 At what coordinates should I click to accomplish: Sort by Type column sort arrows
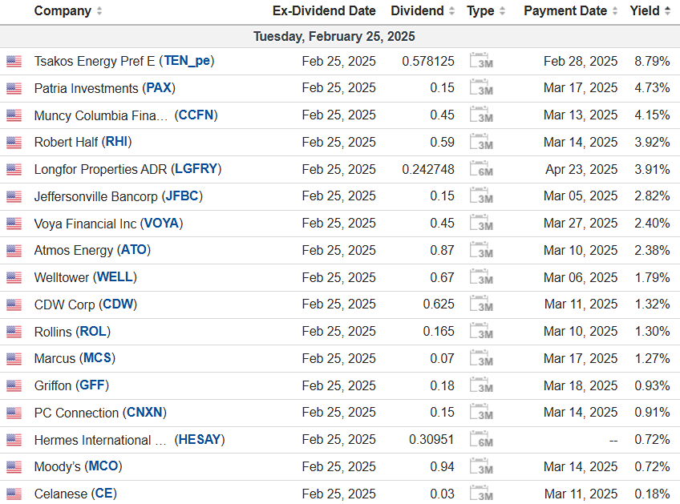click(x=502, y=11)
